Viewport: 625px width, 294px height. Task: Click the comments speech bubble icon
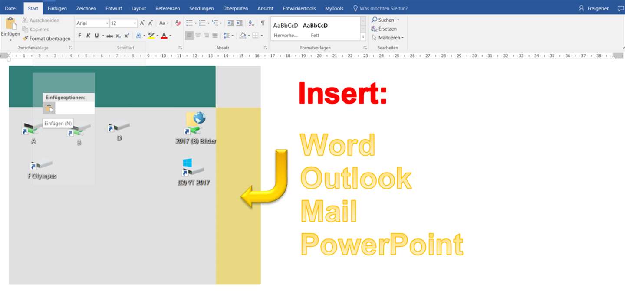point(620,8)
